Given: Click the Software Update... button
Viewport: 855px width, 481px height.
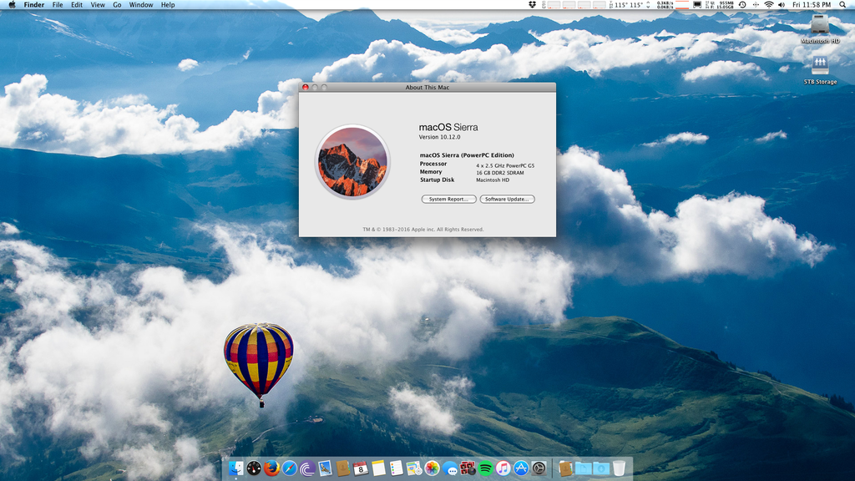Looking at the screenshot, I should pos(507,199).
